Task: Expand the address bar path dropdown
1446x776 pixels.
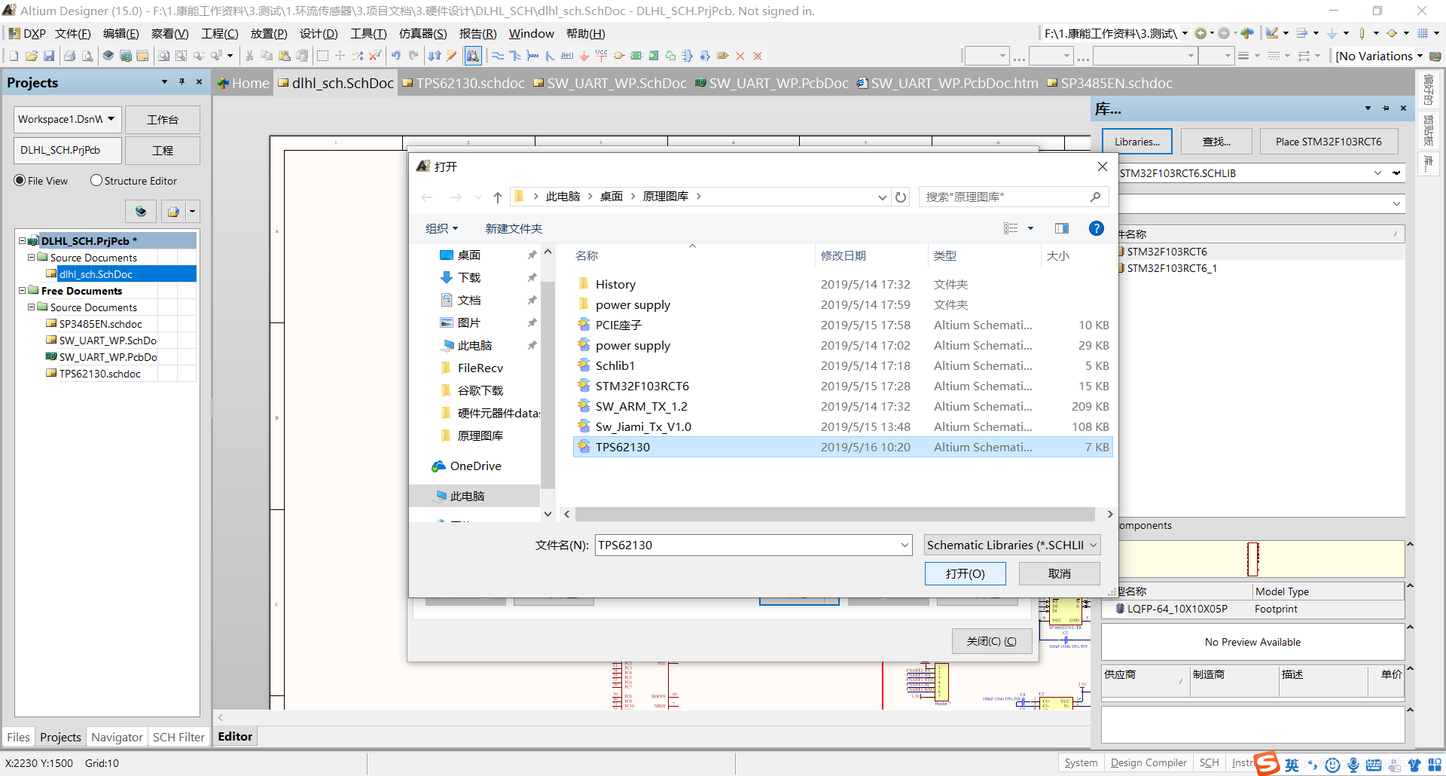Action: 883,197
